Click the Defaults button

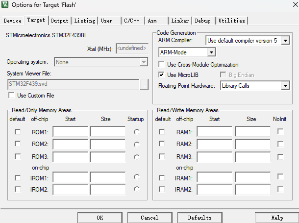(x=200, y=218)
